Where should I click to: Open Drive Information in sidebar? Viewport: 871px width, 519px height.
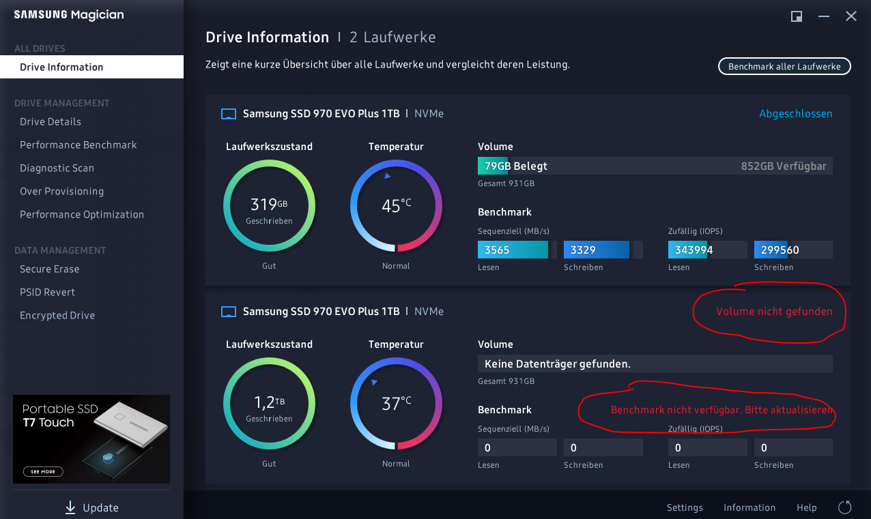91,67
